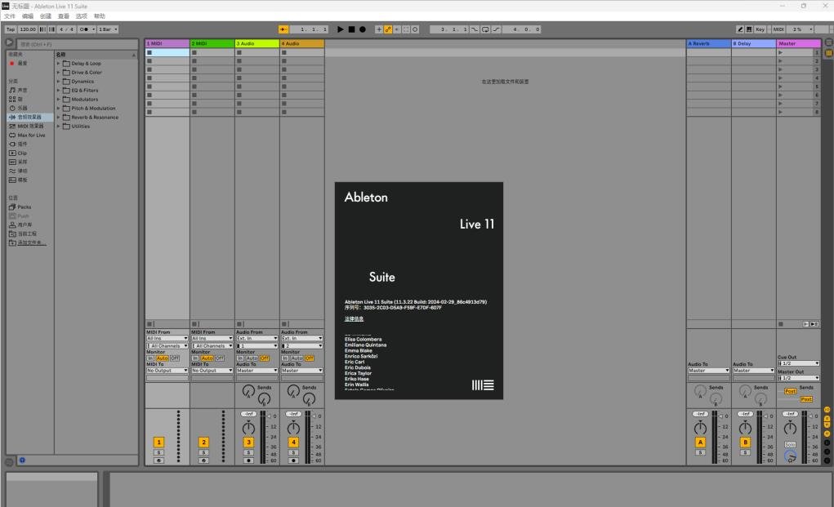Screen dimensions: 834x507
Task: Select the A Reverb return track header
Action: coord(708,43)
